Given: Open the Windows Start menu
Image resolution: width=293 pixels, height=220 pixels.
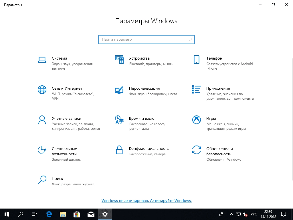Looking at the screenshot, I should click(7, 214).
